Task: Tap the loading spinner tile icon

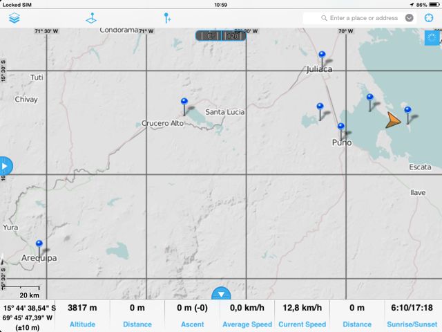Action: 432,38
